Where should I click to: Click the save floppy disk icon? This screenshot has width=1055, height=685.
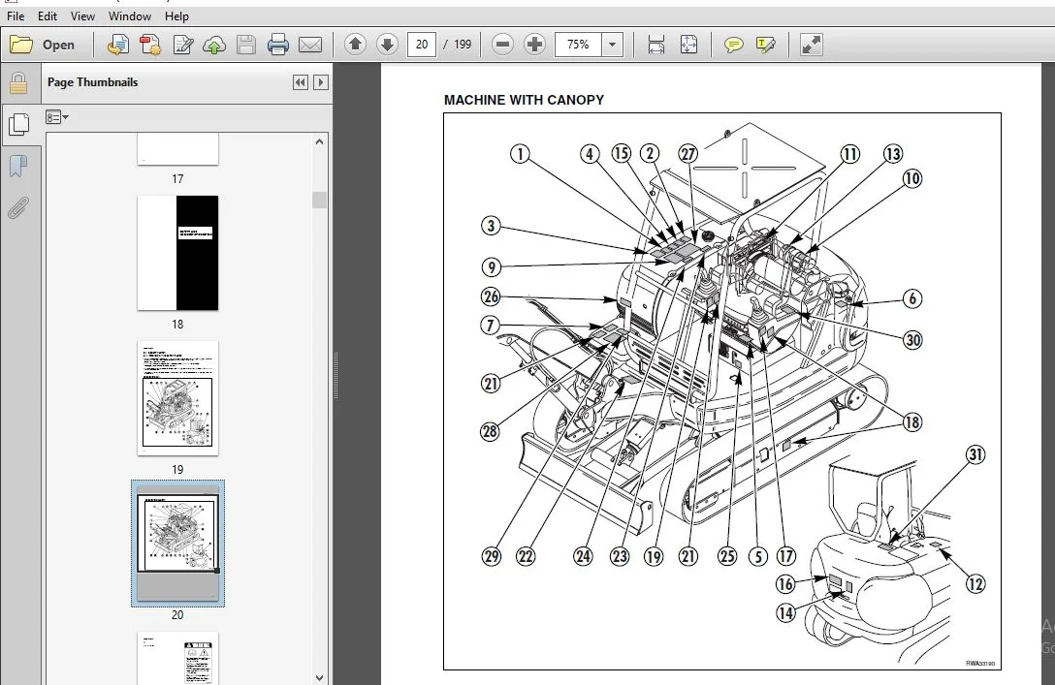(246, 45)
